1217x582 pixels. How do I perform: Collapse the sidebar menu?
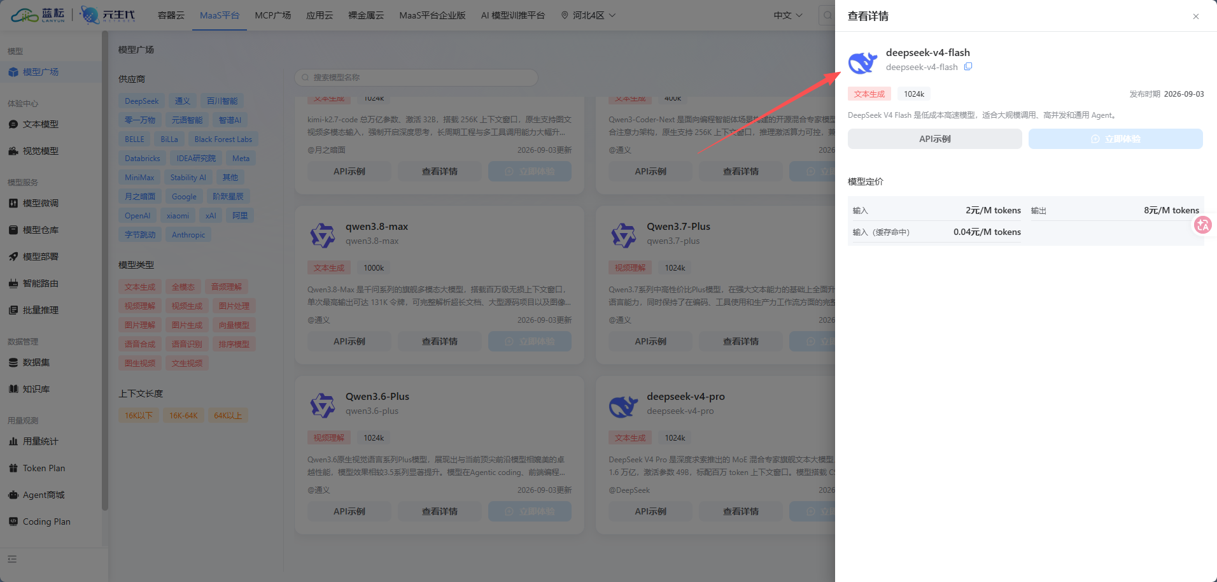[12, 559]
